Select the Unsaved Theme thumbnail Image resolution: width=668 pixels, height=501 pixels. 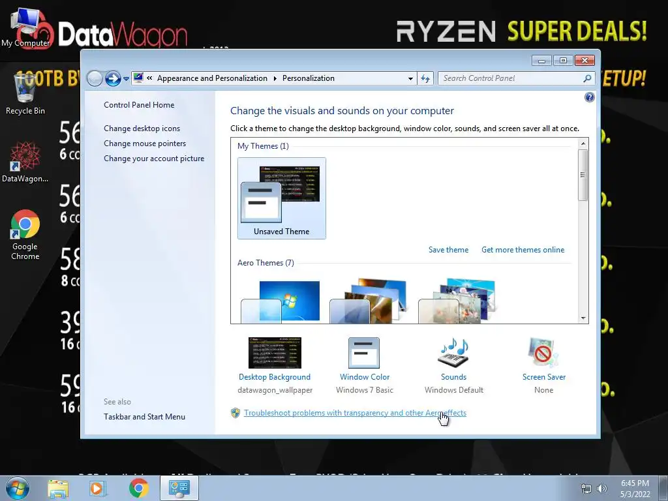pyautogui.click(x=282, y=198)
